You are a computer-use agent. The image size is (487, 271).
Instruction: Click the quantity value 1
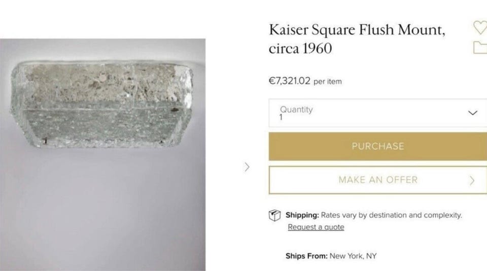(x=282, y=117)
